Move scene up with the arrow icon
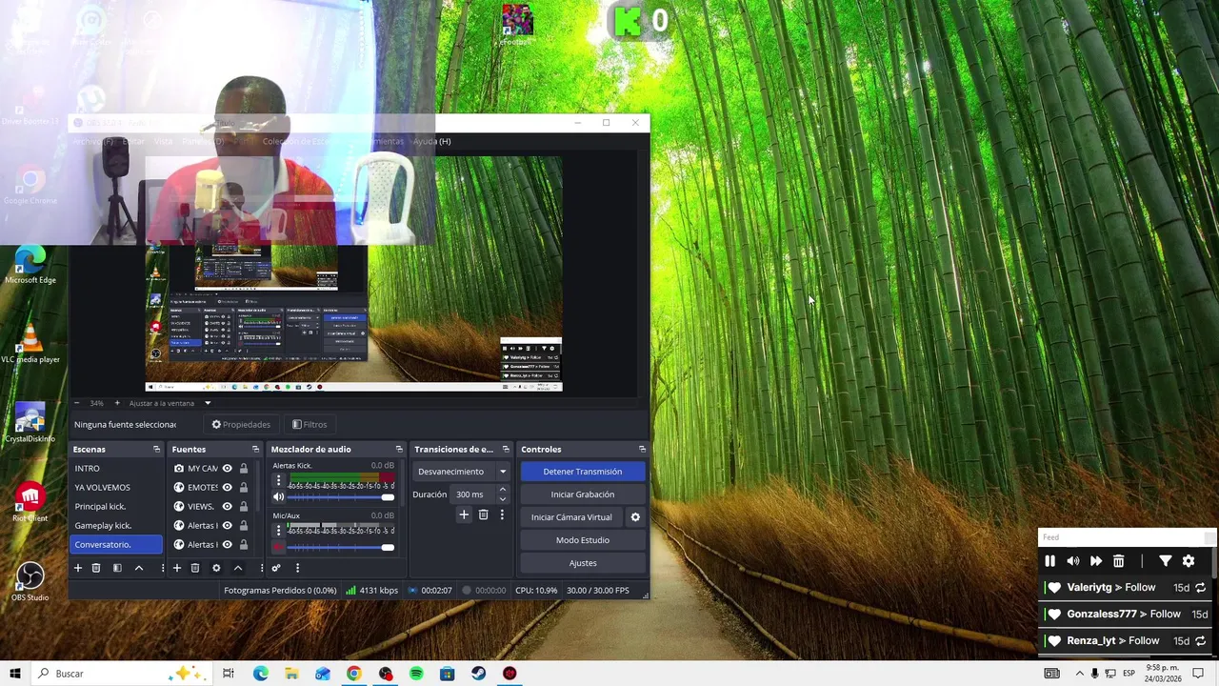Screen dimensions: 1219x686 point(139,568)
